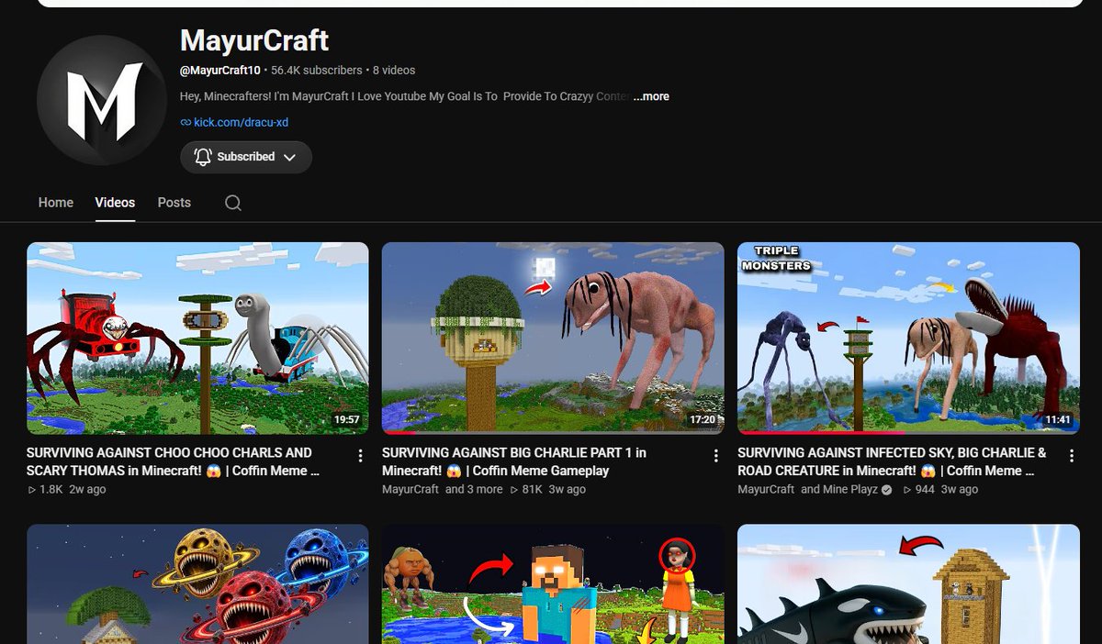This screenshot has height=644, width=1102.
Task: Click the @MayurCraft10 handle text
Action: [220, 70]
